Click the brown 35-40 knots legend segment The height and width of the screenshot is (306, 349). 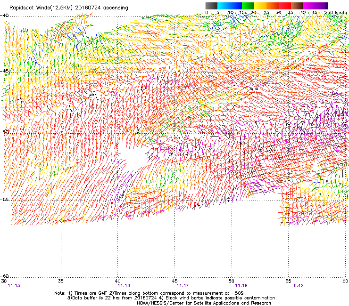point(297,6)
